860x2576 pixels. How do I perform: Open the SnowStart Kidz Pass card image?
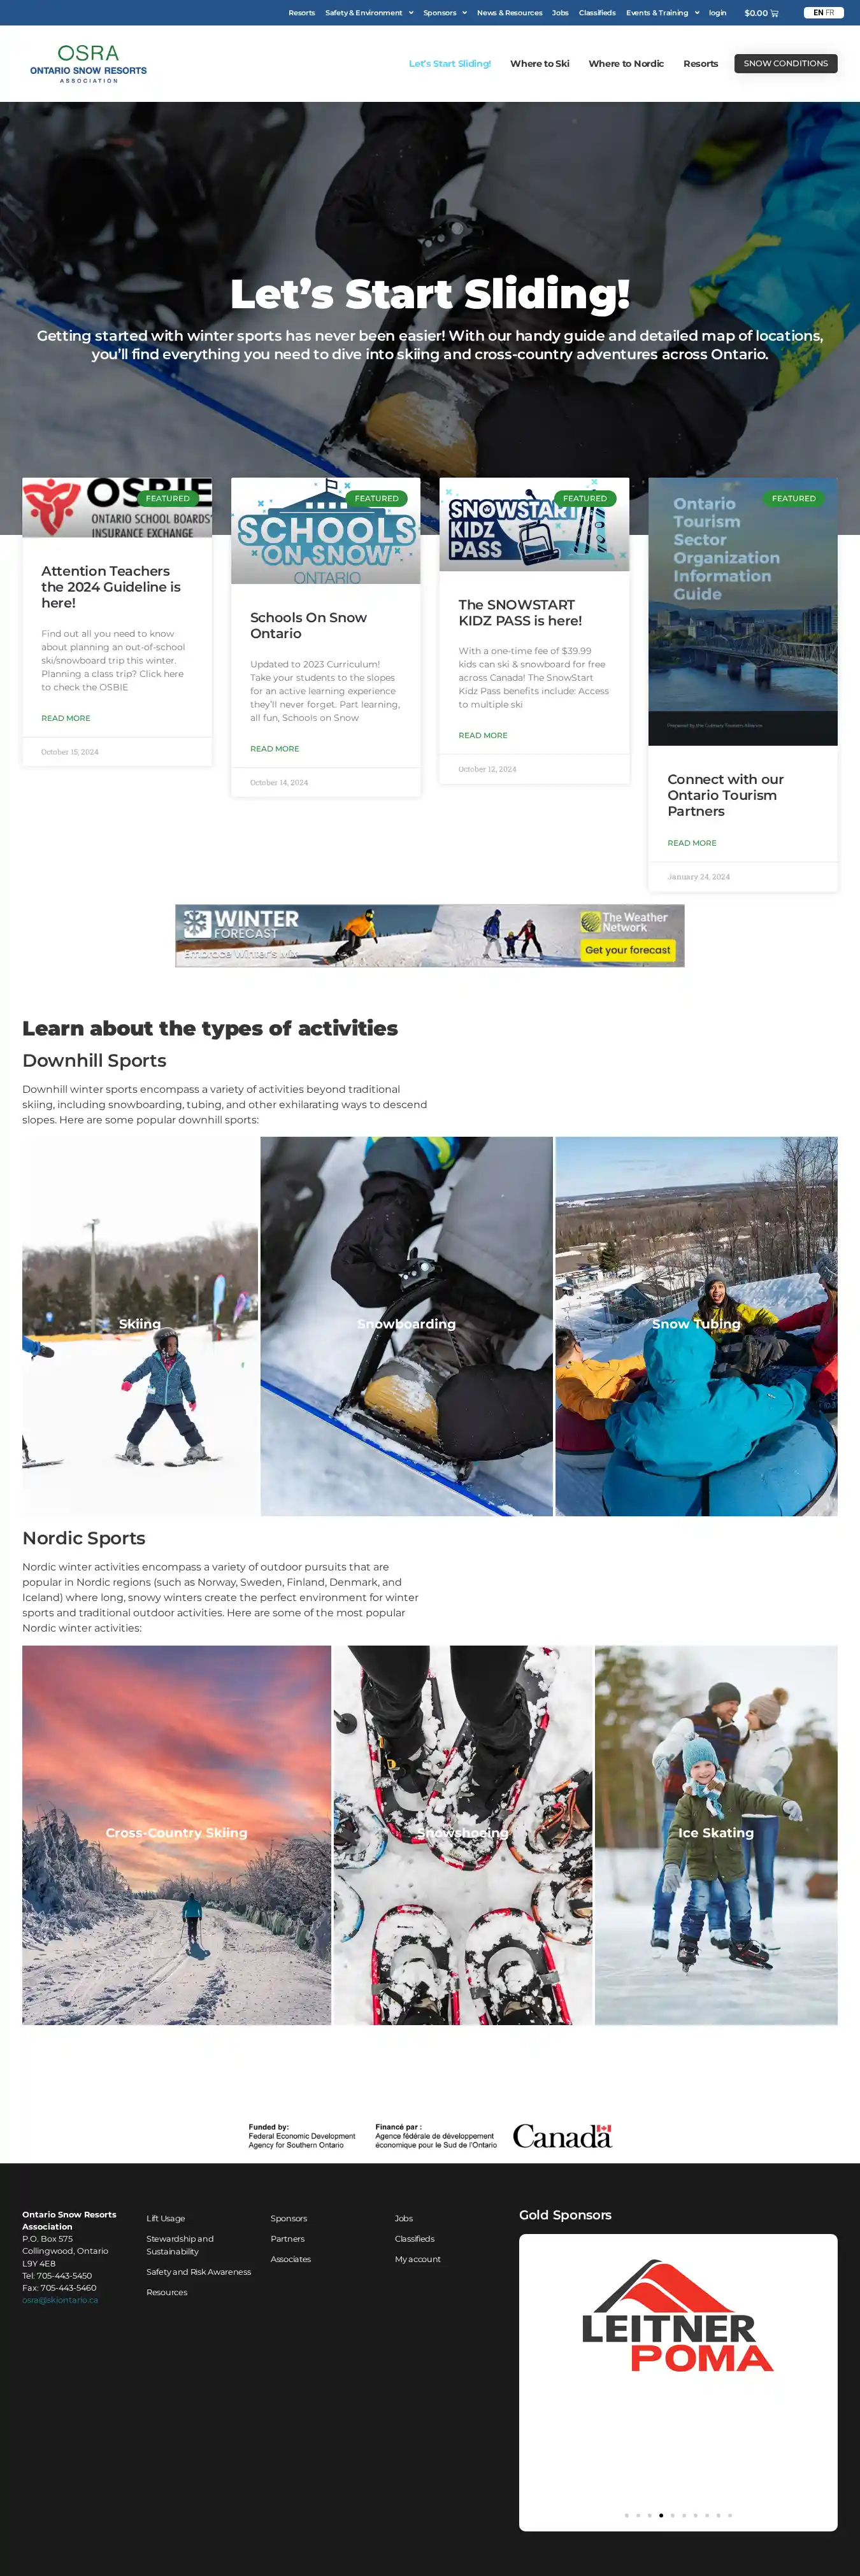click(x=534, y=524)
